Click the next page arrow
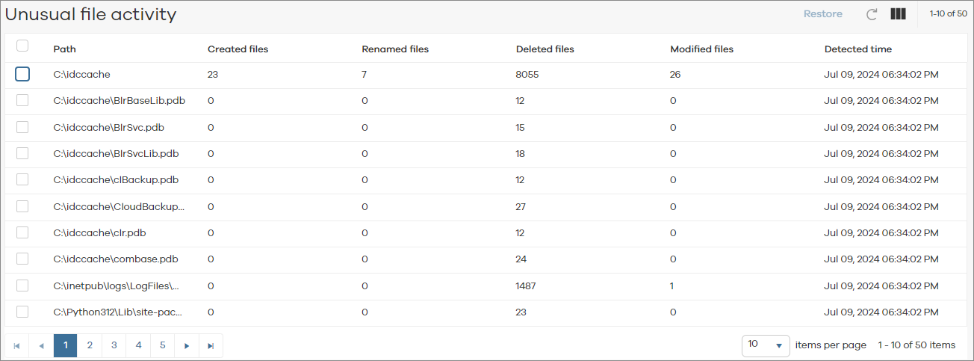974x361 pixels. pyautogui.click(x=187, y=345)
